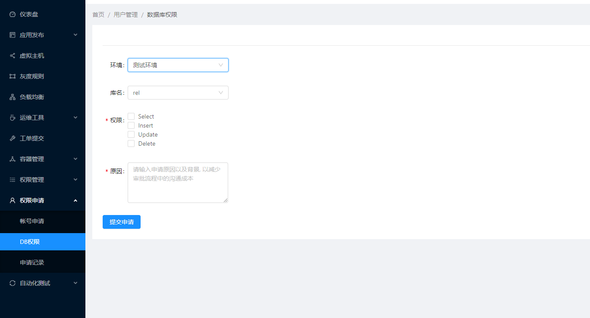
Task: Open 工单提交 menu item
Action: point(43,138)
